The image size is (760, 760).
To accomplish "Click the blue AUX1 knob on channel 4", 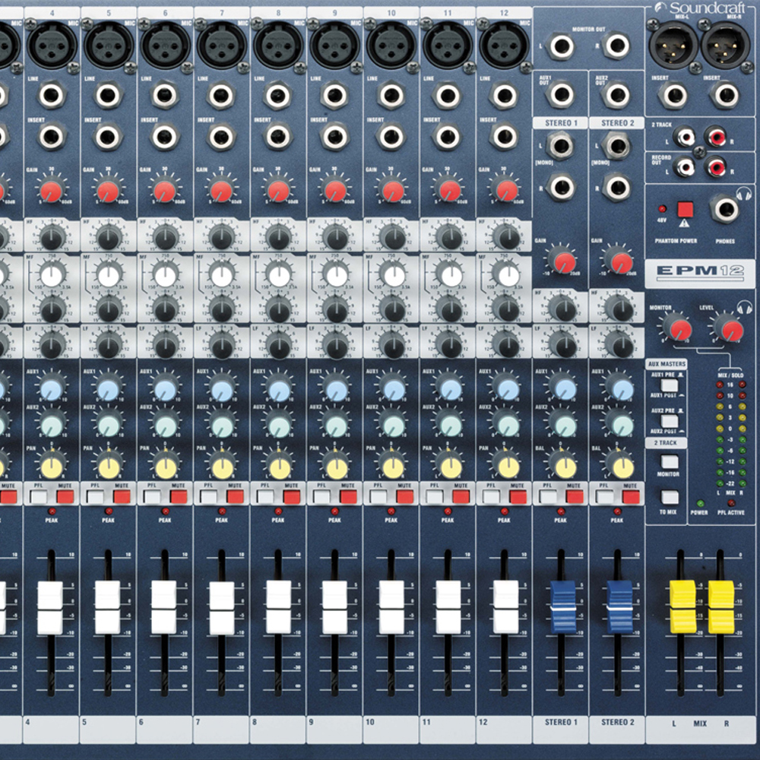I will tap(52, 389).
